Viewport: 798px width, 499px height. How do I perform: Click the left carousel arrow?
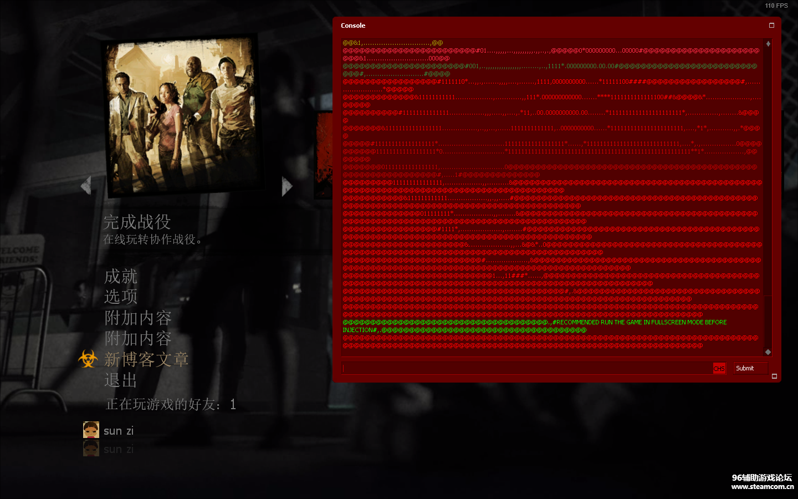[87, 185]
